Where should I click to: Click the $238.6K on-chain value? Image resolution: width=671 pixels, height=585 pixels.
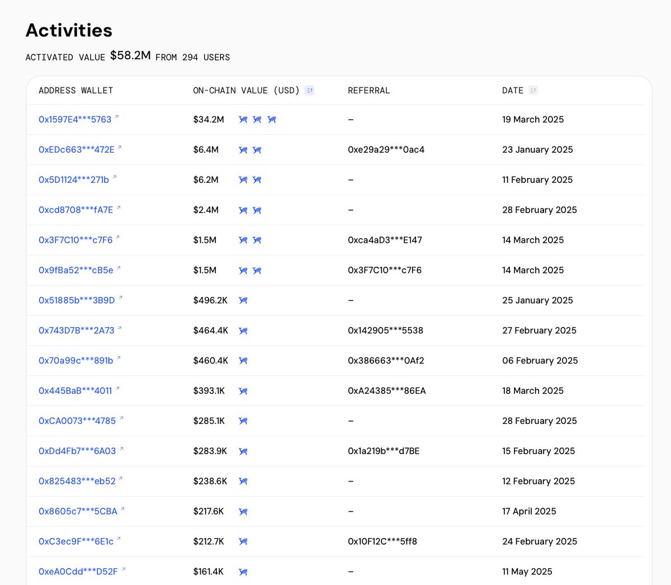click(210, 482)
